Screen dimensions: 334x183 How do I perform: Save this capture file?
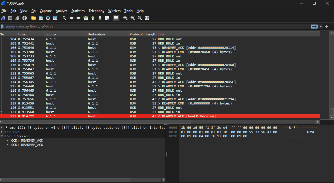[x=41, y=18]
